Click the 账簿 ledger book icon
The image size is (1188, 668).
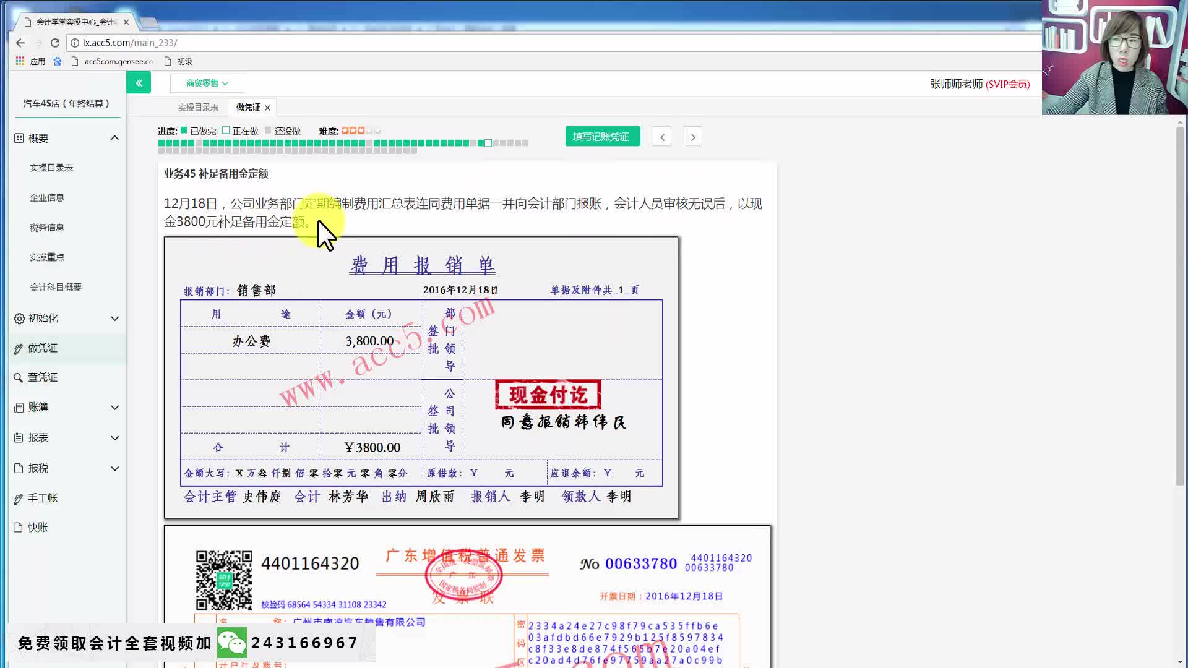19,407
